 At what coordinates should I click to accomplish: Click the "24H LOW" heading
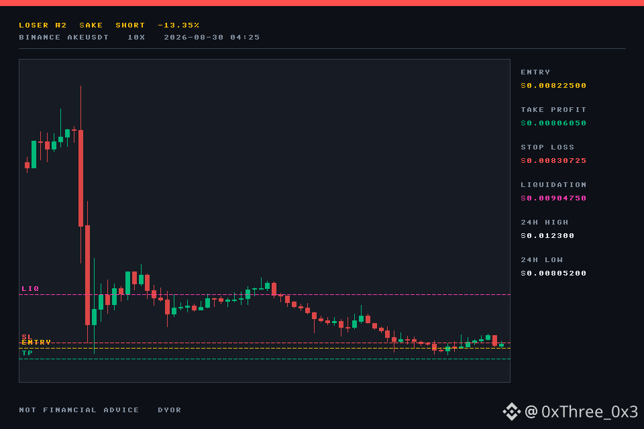pyautogui.click(x=541, y=260)
